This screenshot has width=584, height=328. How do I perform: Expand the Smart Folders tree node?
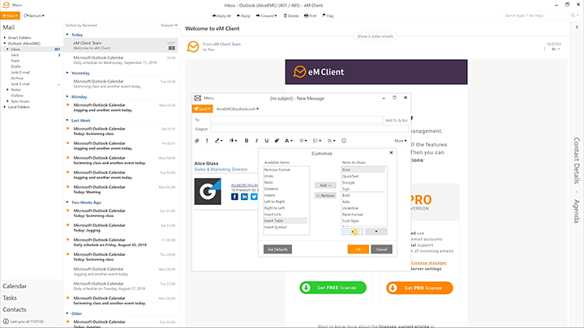click(5, 37)
